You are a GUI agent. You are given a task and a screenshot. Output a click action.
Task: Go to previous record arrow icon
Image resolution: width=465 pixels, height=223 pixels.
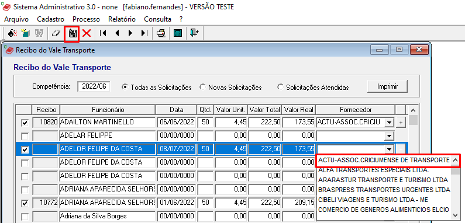coord(117,33)
